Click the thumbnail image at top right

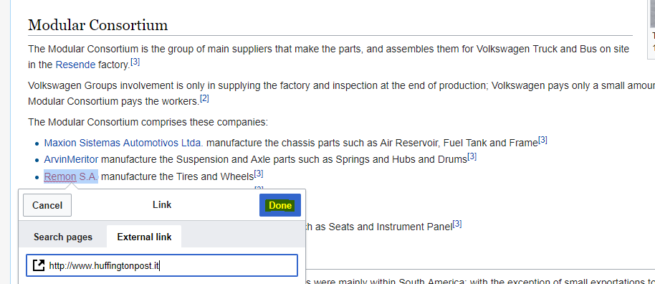(653, 14)
